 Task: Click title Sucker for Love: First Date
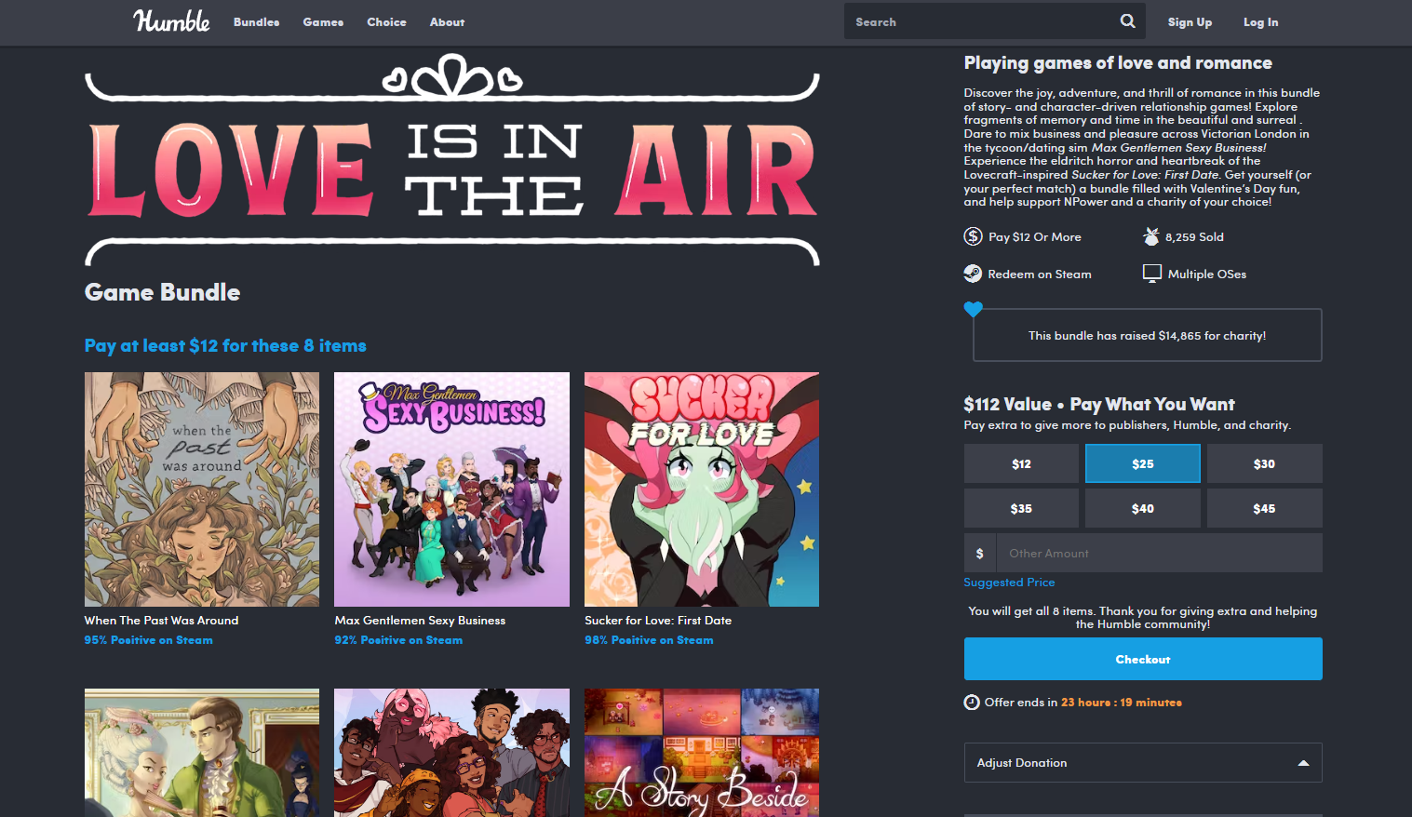tap(658, 621)
